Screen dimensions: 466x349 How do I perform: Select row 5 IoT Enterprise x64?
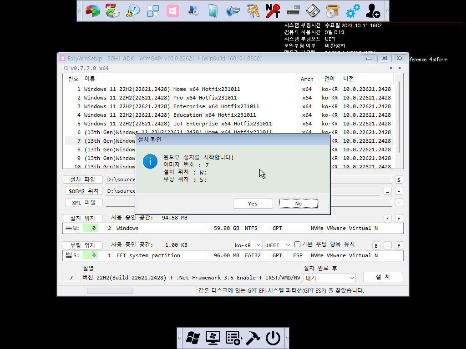pyautogui.click(x=229, y=124)
